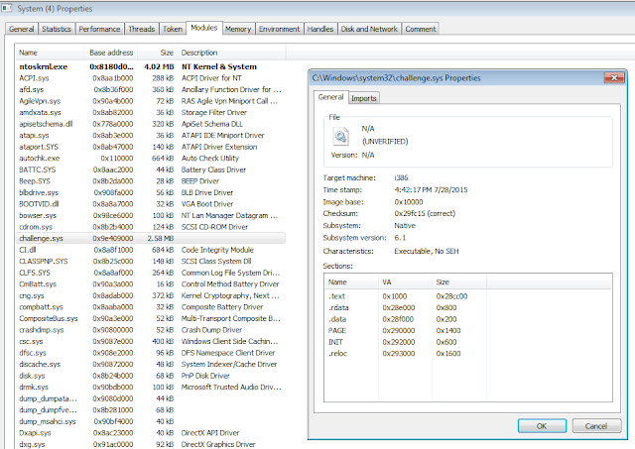The image size is (635, 449).
Task: Sort modules by Size column header
Action: [x=158, y=53]
